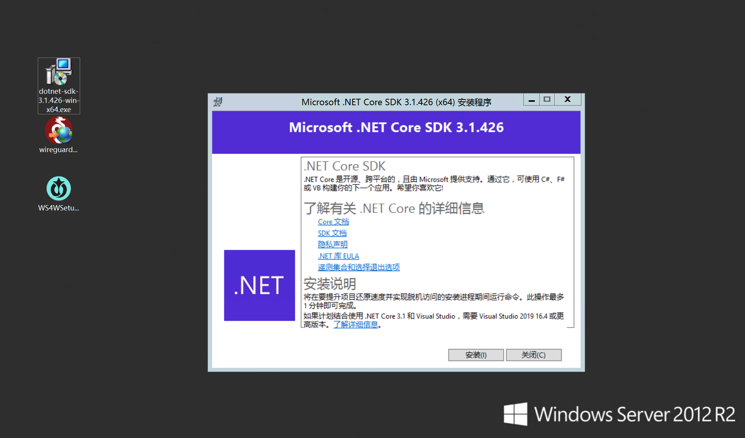
Task: Select the wireguard installer desktop icon
Action: (x=59, y=131)
